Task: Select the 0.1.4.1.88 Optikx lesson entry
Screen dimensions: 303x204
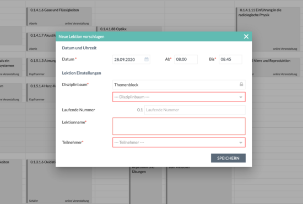Action: coord(129,29)
